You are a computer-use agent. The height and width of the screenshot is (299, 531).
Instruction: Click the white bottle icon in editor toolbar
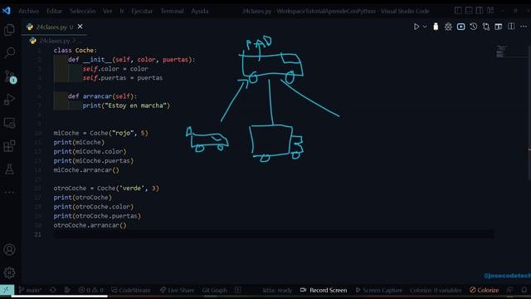coord(436,27)
